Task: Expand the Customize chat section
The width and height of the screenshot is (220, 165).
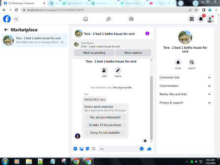Action: pos(185,77)
